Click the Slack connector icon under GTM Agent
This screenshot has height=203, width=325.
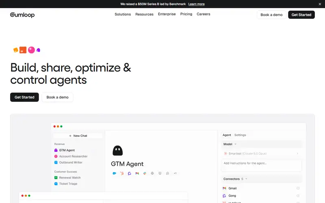tap(145, 173)
